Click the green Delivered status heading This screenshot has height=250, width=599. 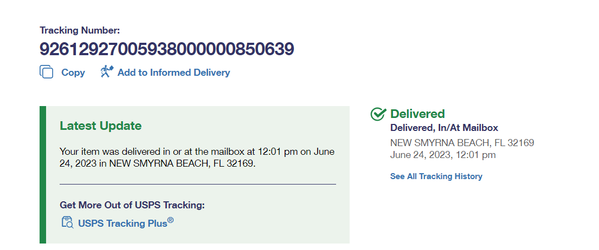pyautogui.click(x=417, y=114)
